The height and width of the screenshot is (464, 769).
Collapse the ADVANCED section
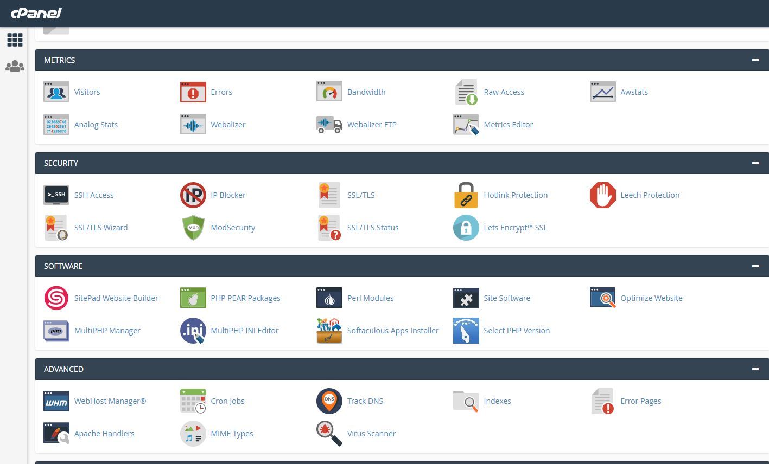[x=755, y=369]
